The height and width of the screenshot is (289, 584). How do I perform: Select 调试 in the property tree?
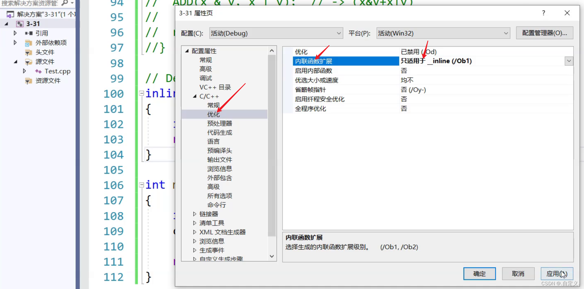point(206,78)
